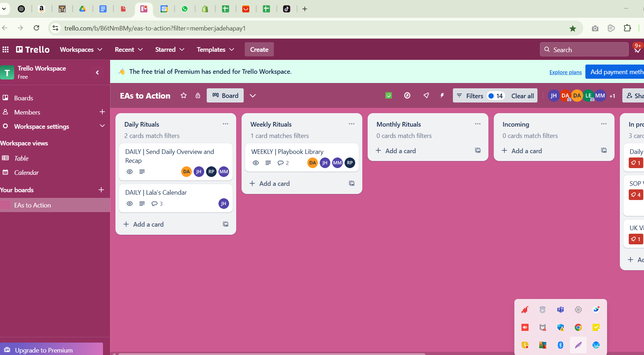Screen dimensions: 644x355
Task: Open the WEEKLY | Playbook Library card
Action: tap(302, 157)
